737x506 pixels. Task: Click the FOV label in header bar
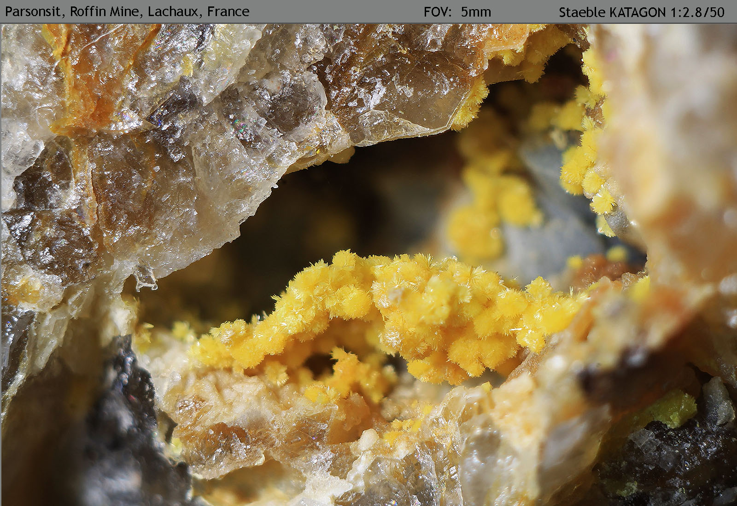(437, 11)
